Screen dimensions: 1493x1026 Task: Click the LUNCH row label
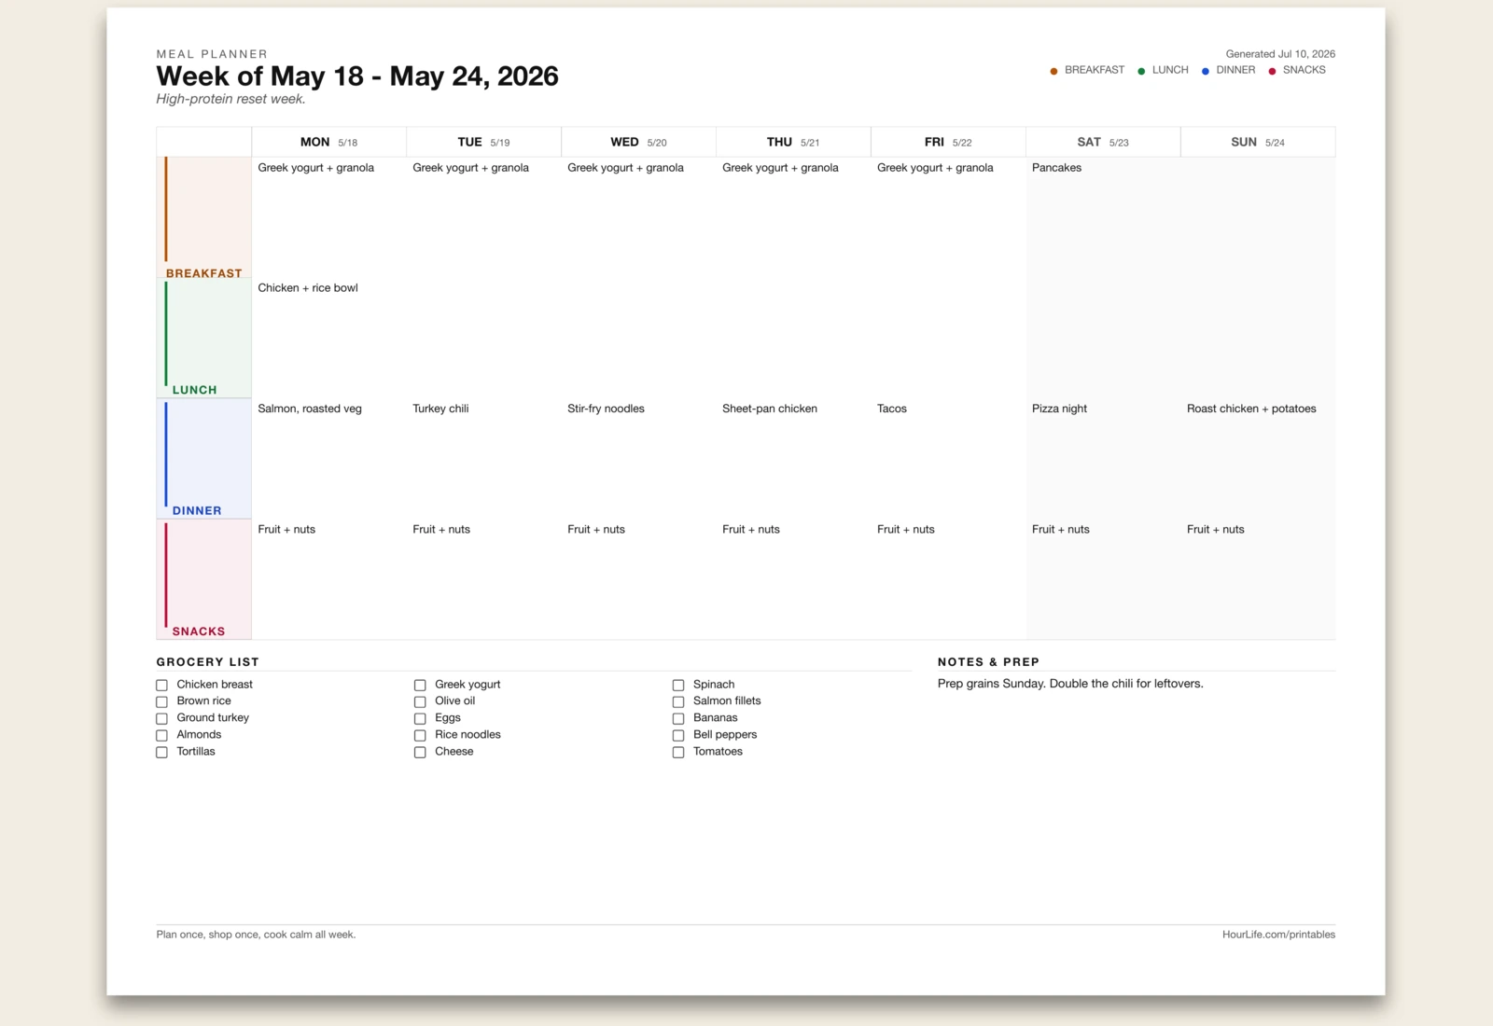[x=194, y=390]
